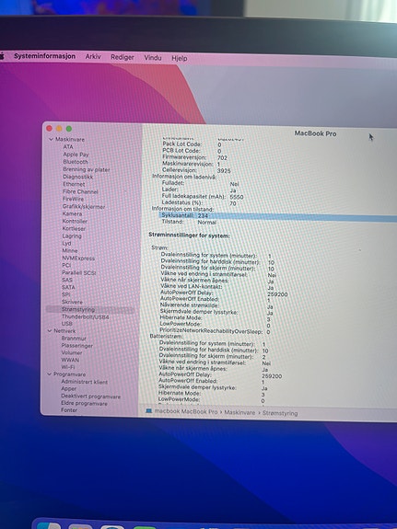Click Strøminnstillinger for system heading
Screen dimensions: 397x529
pyautogui.click(x=189, y=236)
